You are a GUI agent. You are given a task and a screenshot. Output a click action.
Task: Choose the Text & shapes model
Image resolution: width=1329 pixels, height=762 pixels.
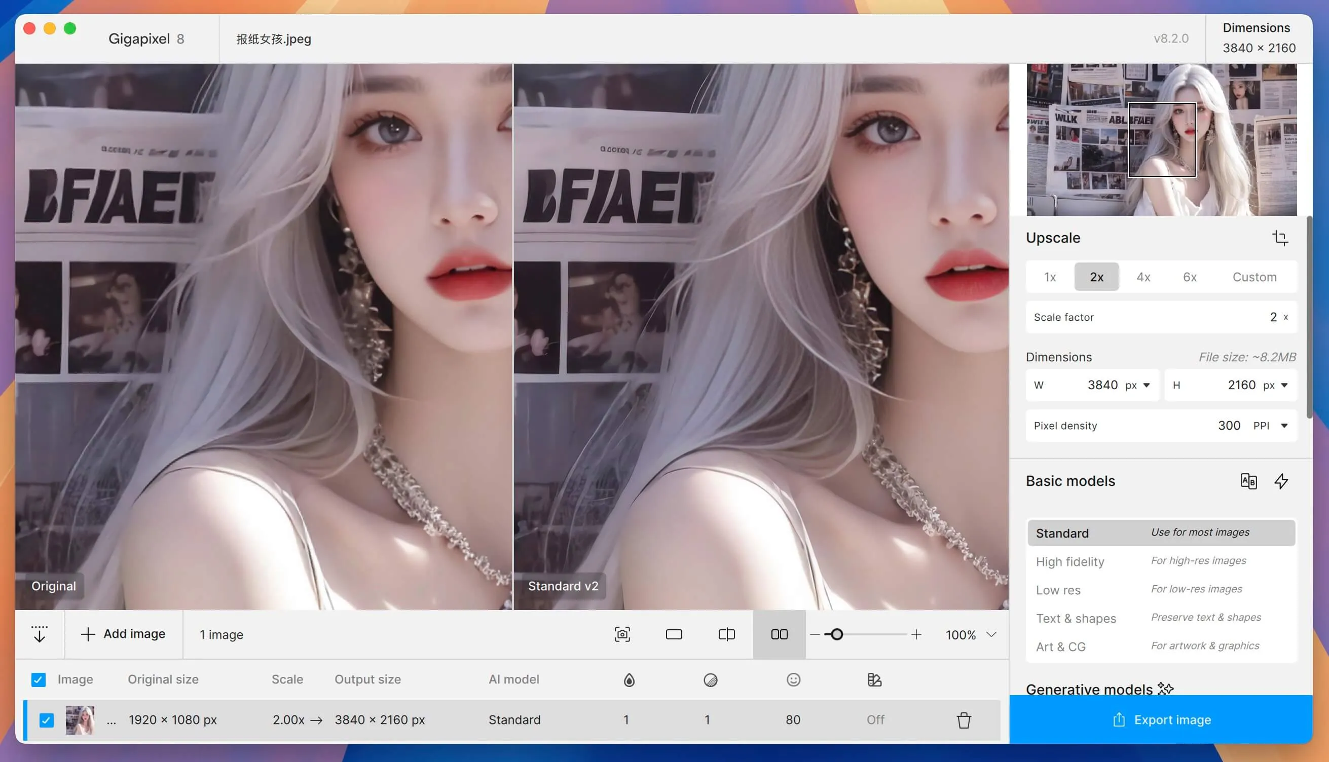(1161, 618)
